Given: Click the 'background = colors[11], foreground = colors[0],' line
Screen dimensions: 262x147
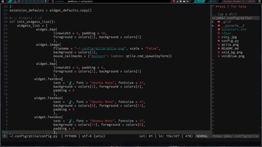Looking at the screenshot, I should 99,125.
